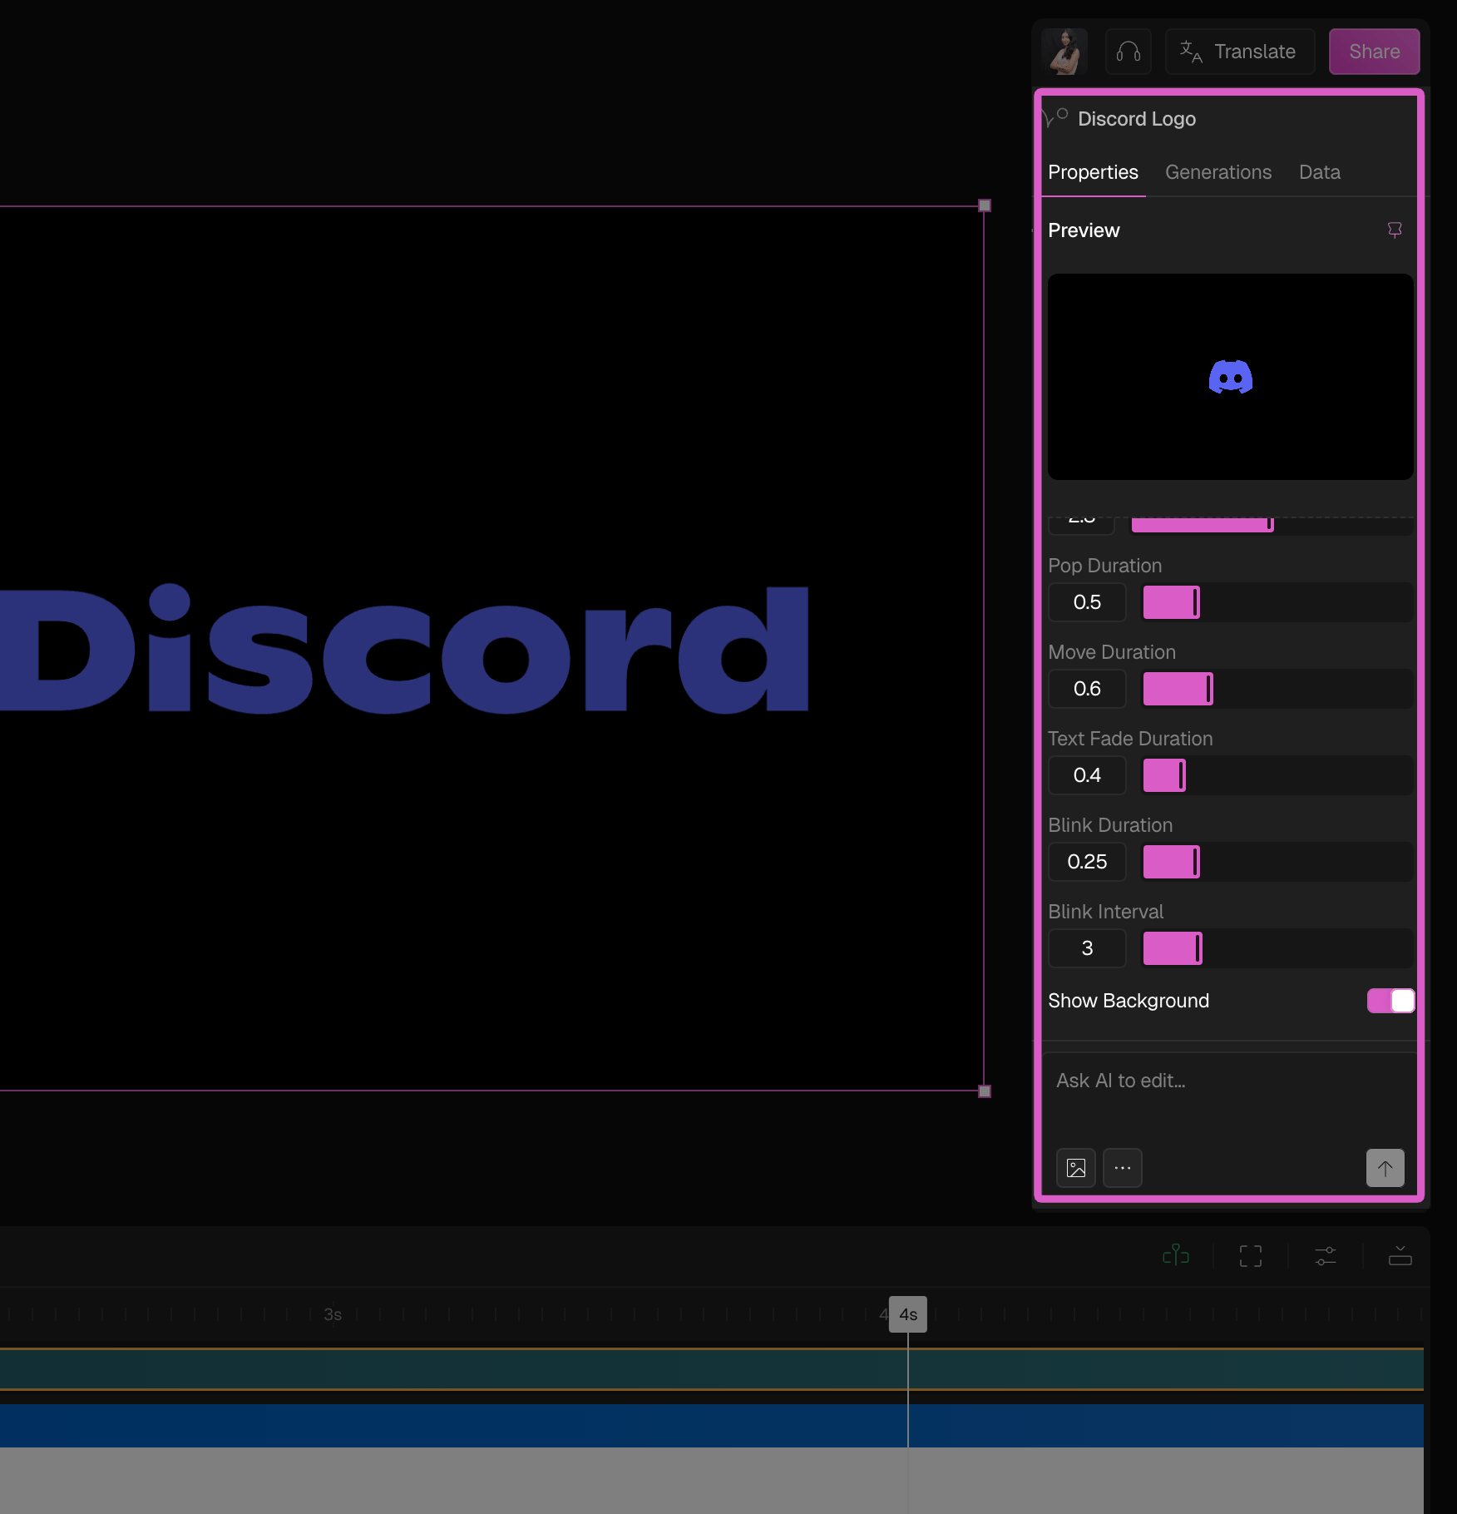
Task: Switch to the Properties tab
Action: click(1093, 172)
